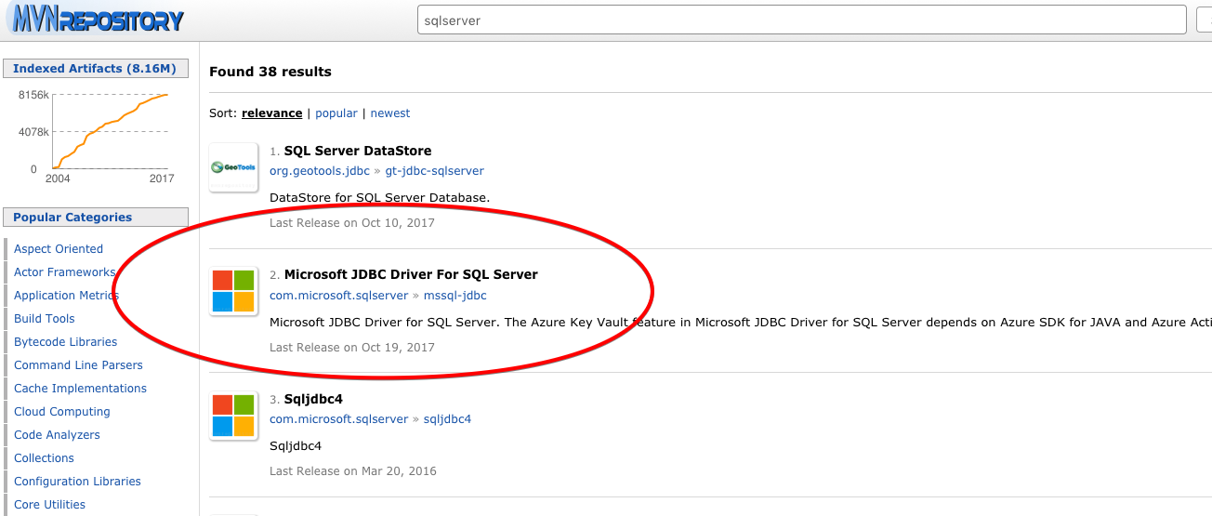Click 'DataStore for SQL Server Database.' description
The width and height of the screenshot is (1212, 516).
379,198
